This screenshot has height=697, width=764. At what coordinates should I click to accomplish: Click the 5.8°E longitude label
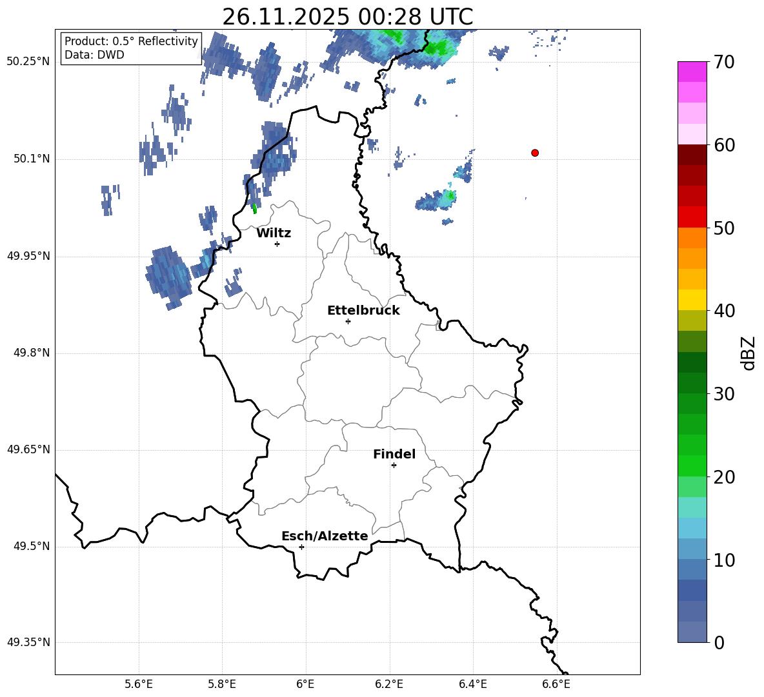click(x=222, y=684)
